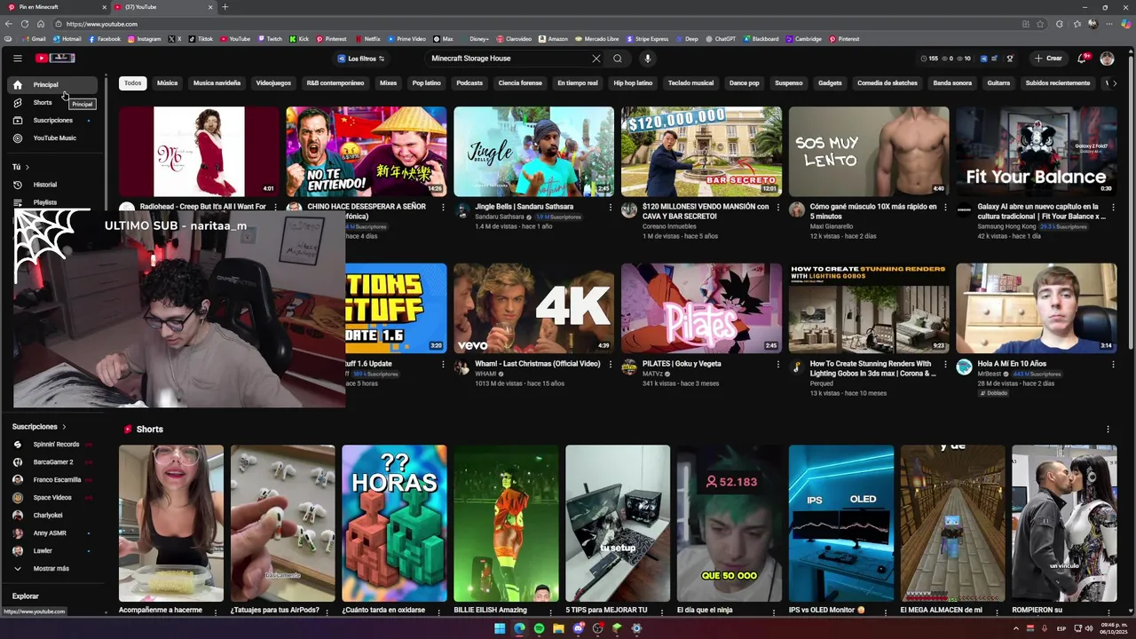The image size is (1136, 639).
Task: Open the notifications bell
Action: [x=1082, y=59]
